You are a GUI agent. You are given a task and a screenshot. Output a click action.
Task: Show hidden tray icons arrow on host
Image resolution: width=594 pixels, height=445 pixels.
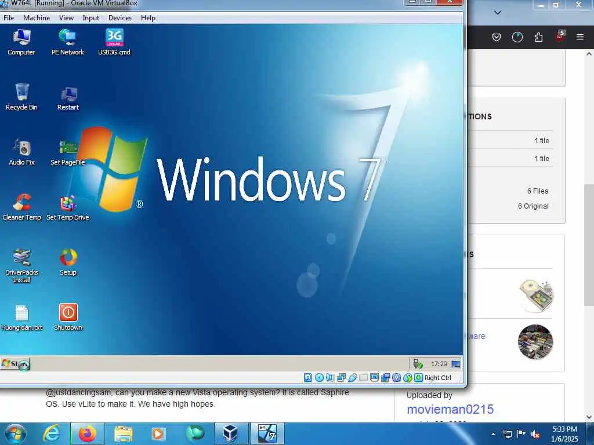click(493, 434)
